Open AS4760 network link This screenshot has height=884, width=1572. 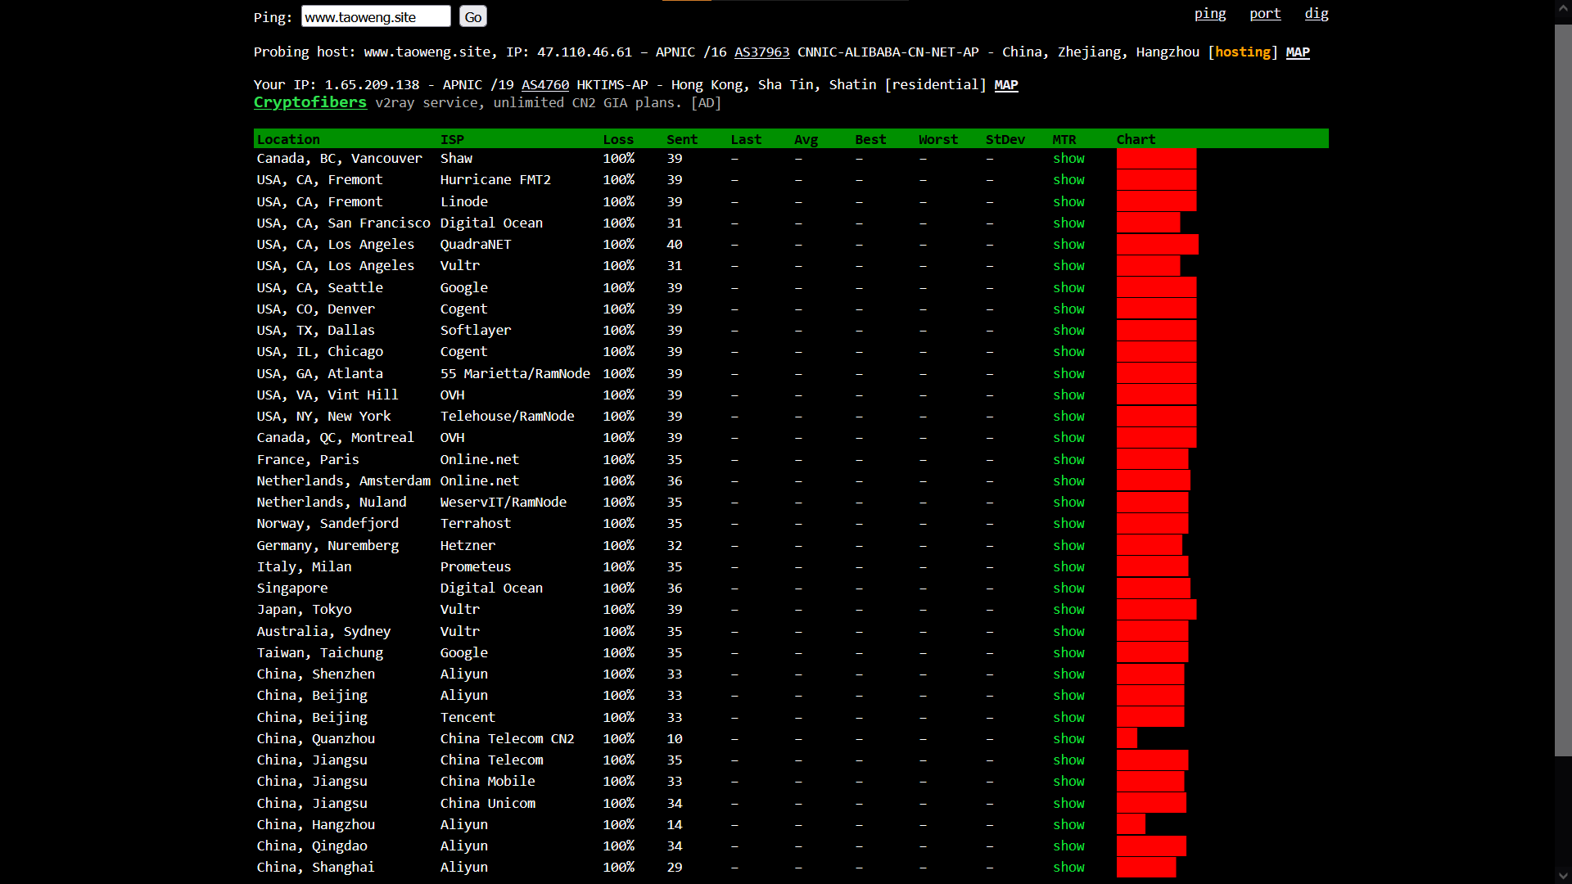544,85
